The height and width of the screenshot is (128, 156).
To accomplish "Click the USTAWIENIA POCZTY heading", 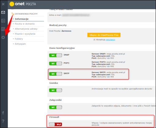I will 26,14.
